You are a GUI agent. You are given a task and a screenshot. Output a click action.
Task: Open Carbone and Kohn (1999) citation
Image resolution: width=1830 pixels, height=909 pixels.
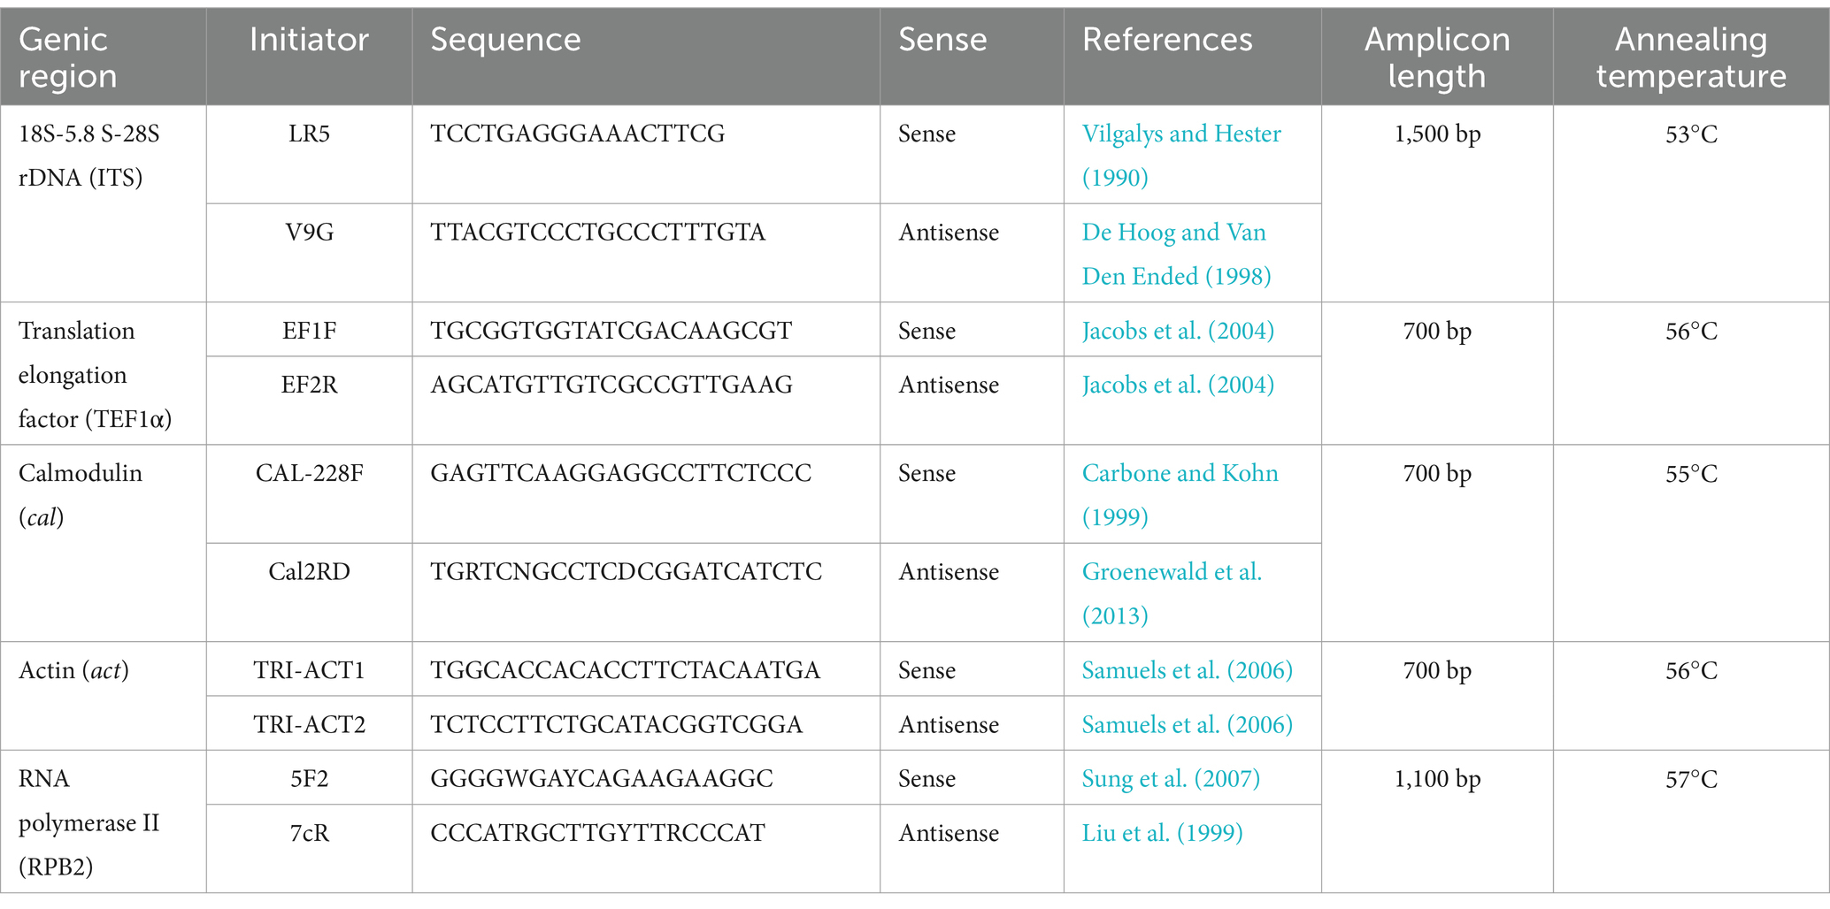point(1180,494)
